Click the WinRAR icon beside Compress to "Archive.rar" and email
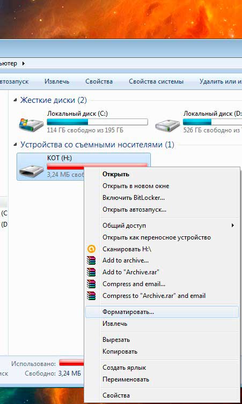This screenshot has height=404, width=242. click(x=91, y=296)
